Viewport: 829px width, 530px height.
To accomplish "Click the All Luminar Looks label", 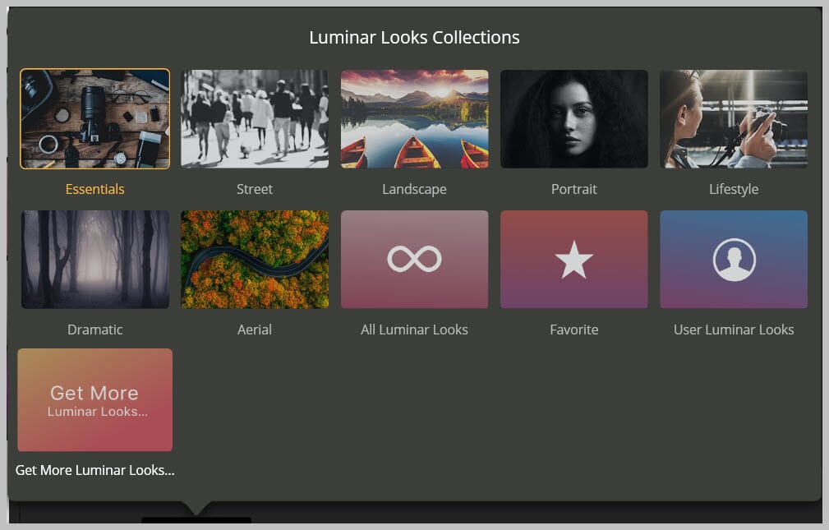I will click(414, 330).
